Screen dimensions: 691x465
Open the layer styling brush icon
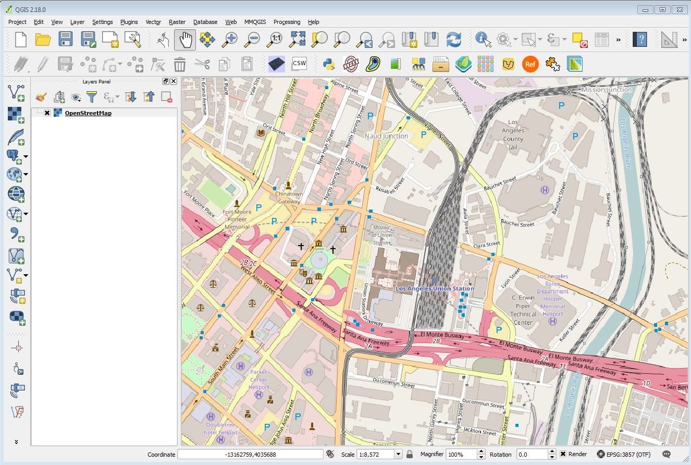[42, 97]
